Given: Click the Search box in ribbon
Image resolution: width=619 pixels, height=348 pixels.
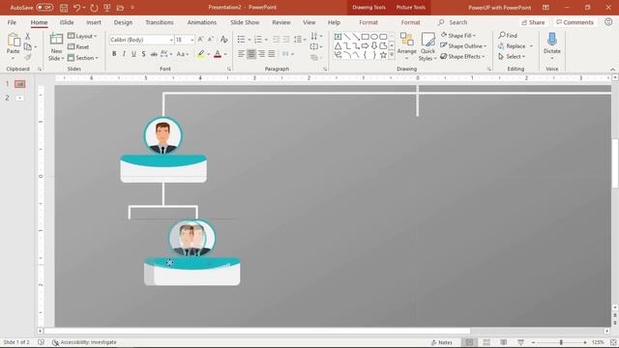Looking at the screenshot, I should click(x=453, y=22).
